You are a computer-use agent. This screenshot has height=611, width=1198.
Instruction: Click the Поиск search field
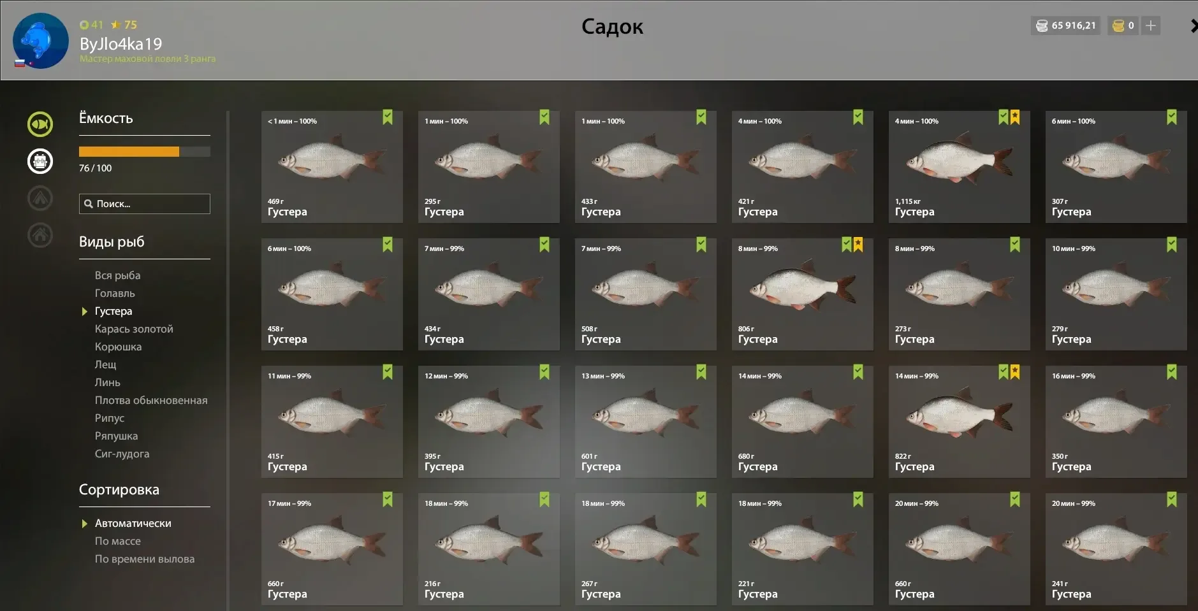click(x=145, y=204)
